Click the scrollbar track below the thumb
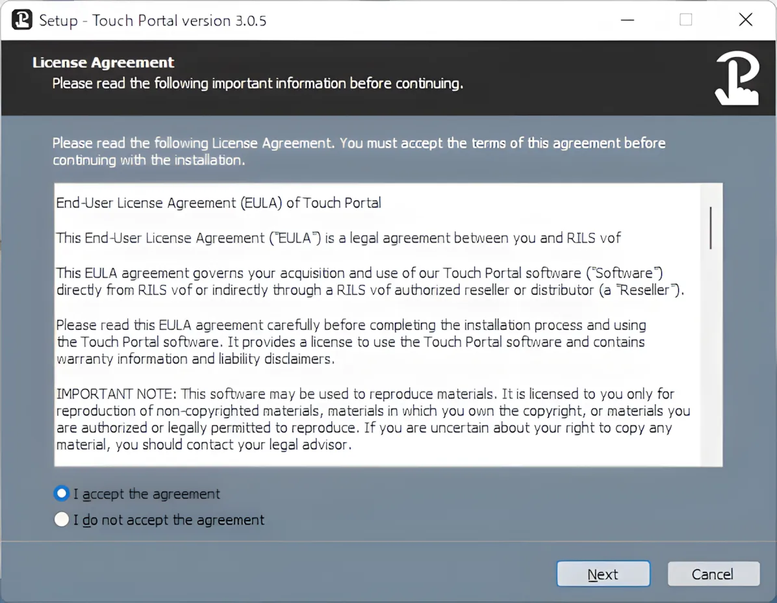 tap(711, 357)
